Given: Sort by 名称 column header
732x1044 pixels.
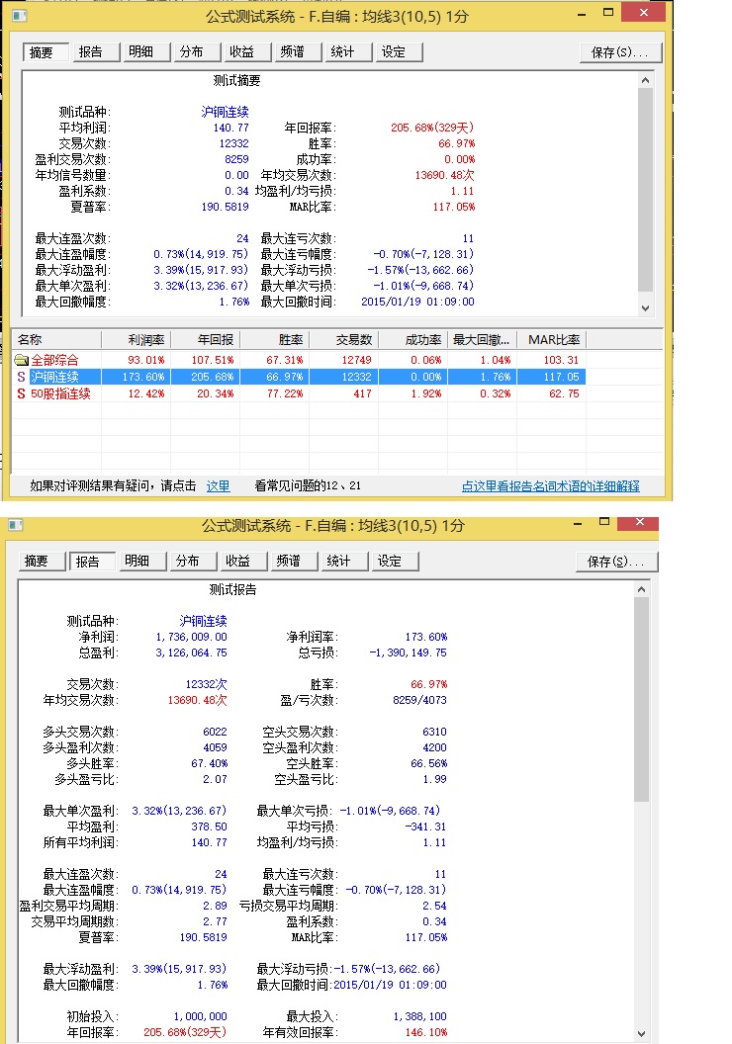Looking at the screenshot, I should (x=56, y=339).
